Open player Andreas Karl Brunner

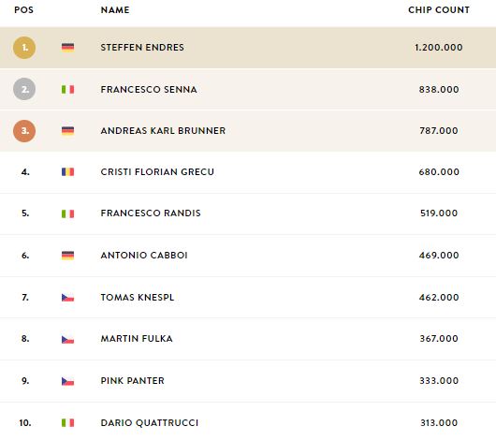(x=163, y=131)
